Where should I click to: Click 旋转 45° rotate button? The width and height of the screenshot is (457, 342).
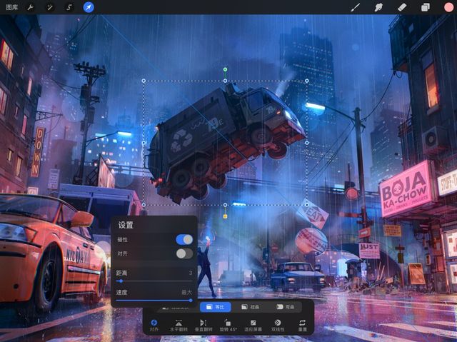click(228, 325)
